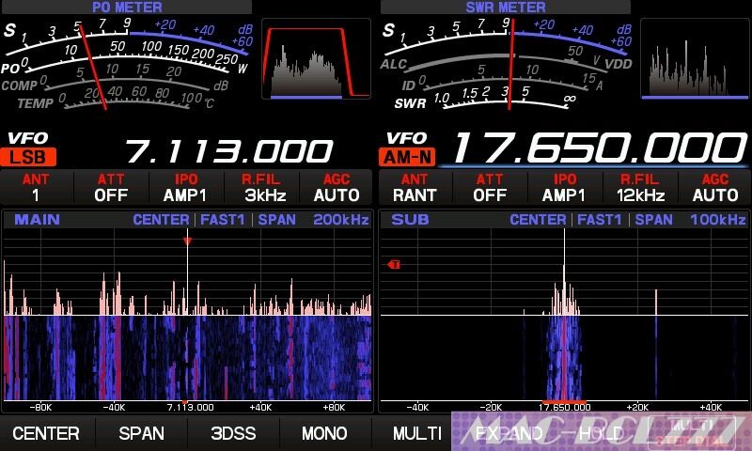Click -20K label on sub scope axis

pyautogui.click(x=491, y=408)
